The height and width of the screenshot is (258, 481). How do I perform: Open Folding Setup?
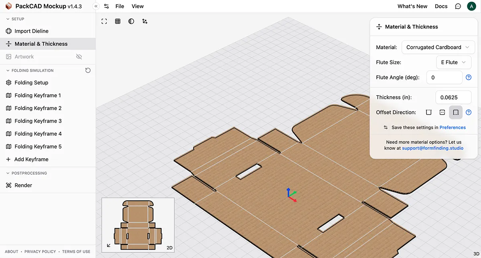click(48, 83)
